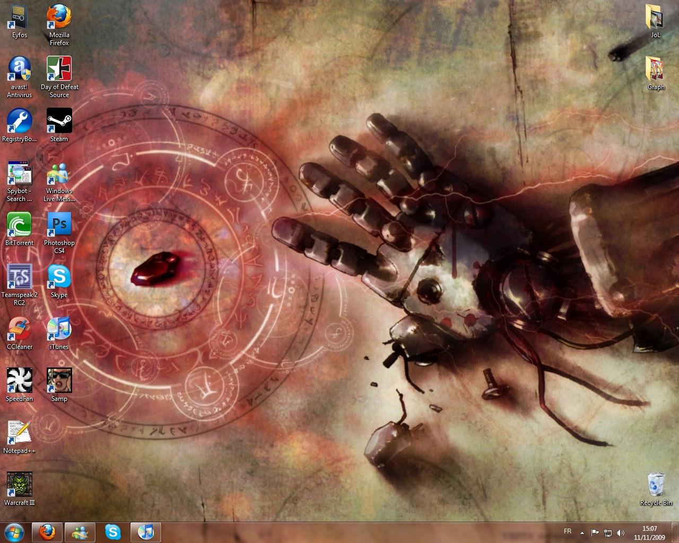Open the Graph folder on desktop
The image size is (679, 543).
656,73
